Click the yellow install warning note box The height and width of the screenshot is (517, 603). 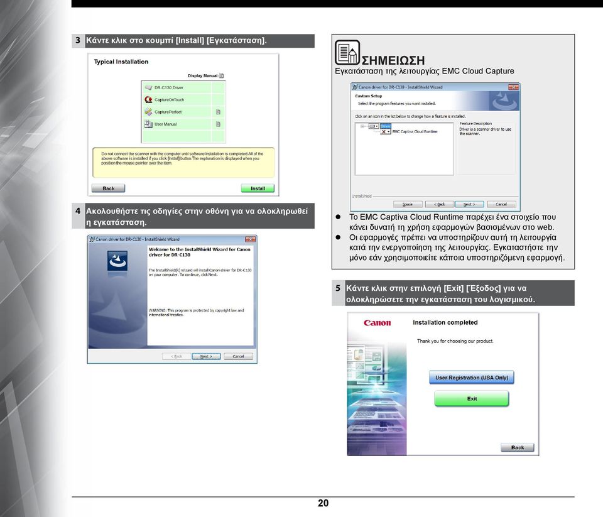(x=183, y=162)
